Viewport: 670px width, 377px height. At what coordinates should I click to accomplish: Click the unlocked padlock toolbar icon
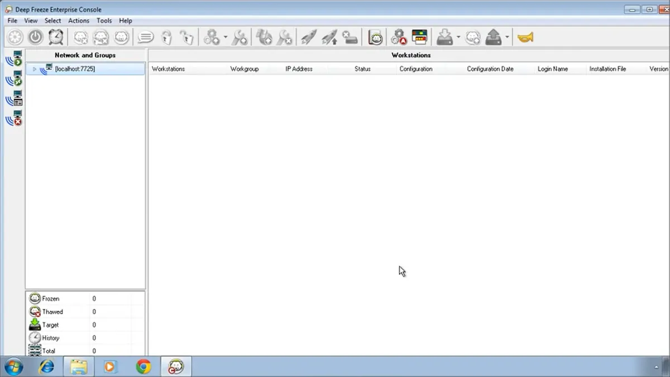(186, 37)
